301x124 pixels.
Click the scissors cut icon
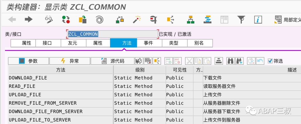tap(189, 61)
